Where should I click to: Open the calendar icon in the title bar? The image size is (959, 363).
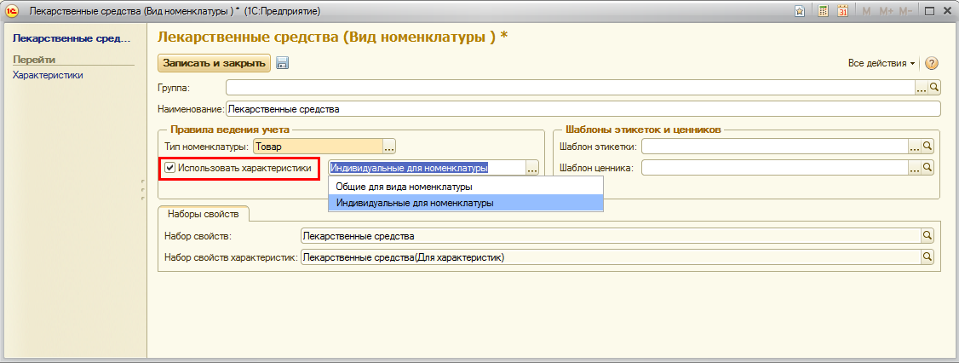point(842,11)
